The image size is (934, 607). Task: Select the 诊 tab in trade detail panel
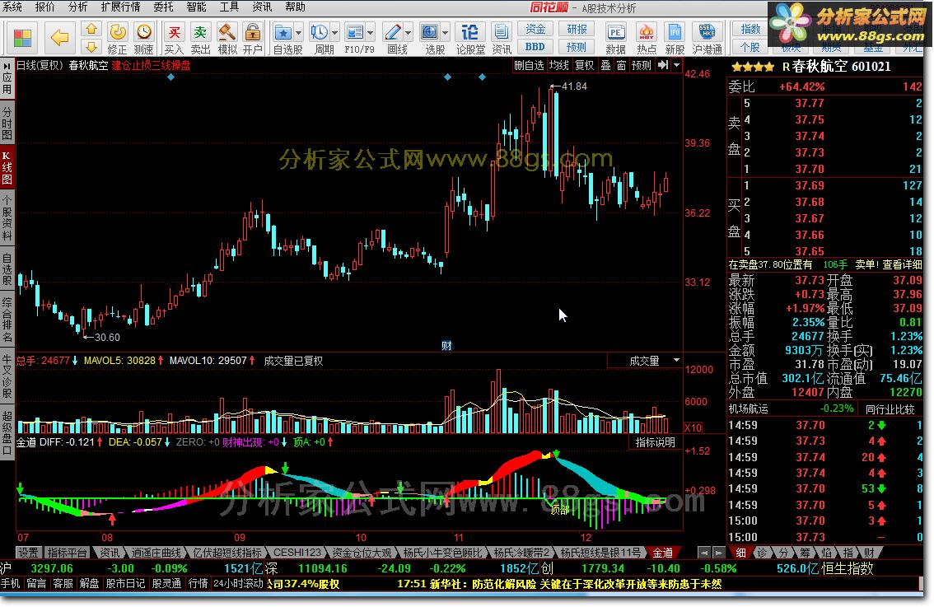tap(762, 553)
